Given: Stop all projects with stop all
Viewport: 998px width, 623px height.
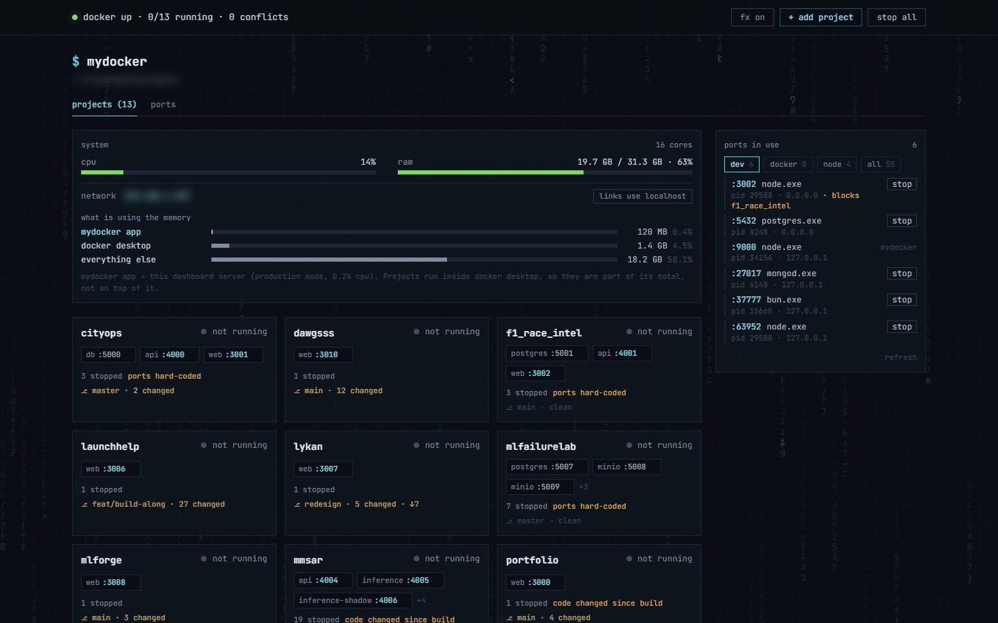Looking at the screenshot, I should tap(896, 17).
